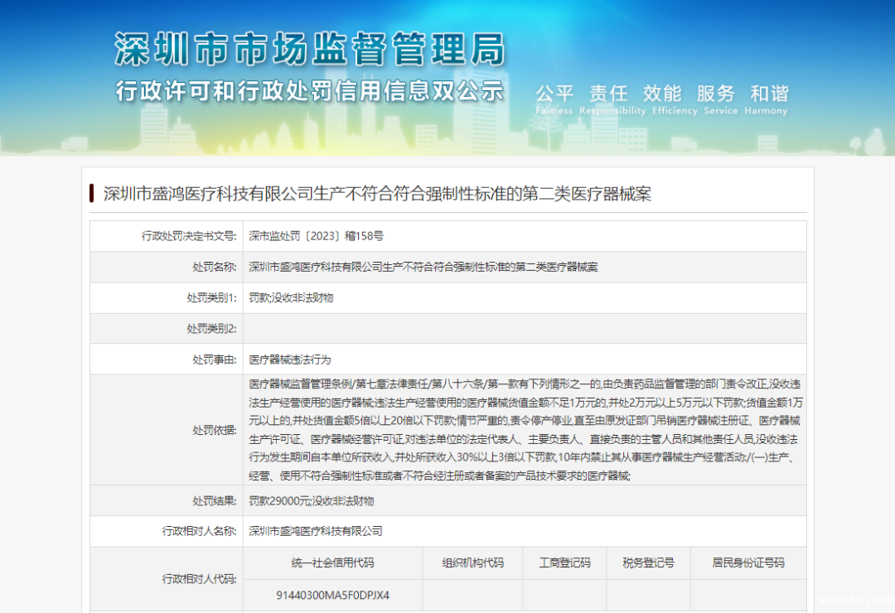Click the 行政处罚决定书文号 row label
This screenshot has height=613, width=895.
[x=188, y=235]
